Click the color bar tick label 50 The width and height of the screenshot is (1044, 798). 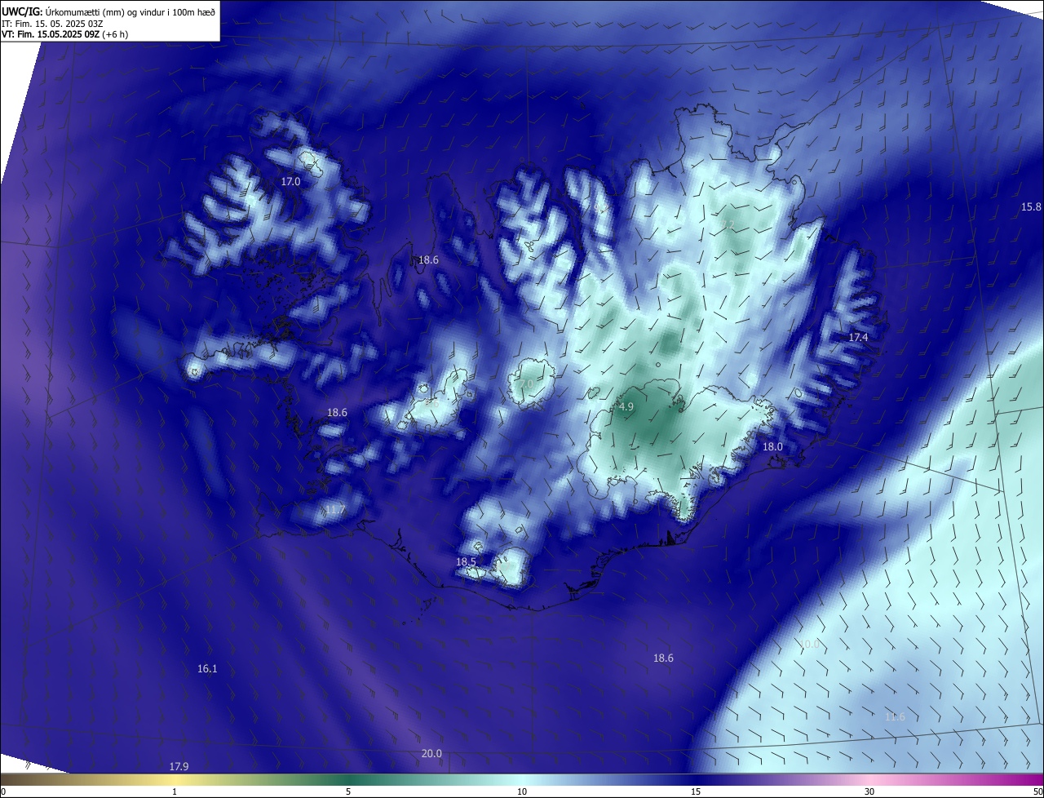click(x=1037, y=791)
